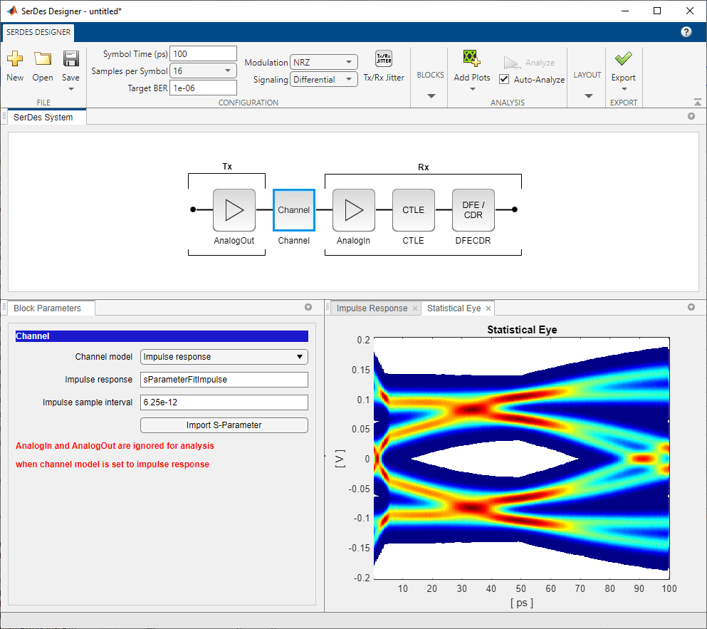Select the SERDES DESIGNER ribbon tab
The width and height of the screenshot is (707, 629).
click(x=38, y=33)
